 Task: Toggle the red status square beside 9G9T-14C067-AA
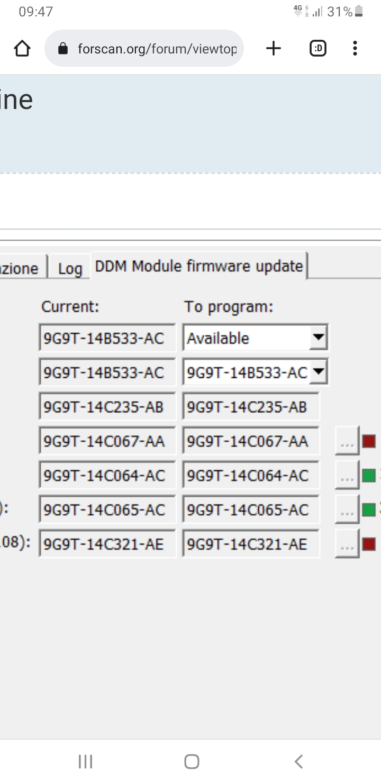(369, 440)
